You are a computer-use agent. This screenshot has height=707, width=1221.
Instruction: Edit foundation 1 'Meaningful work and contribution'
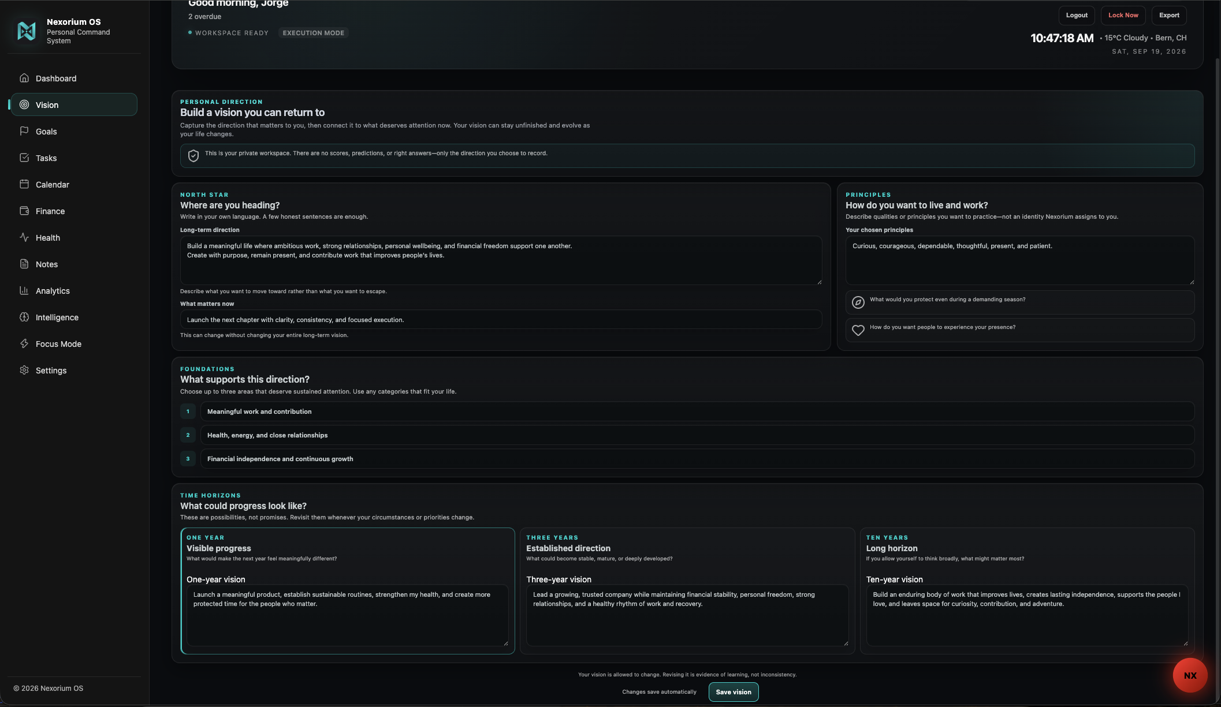coord(697,412)
